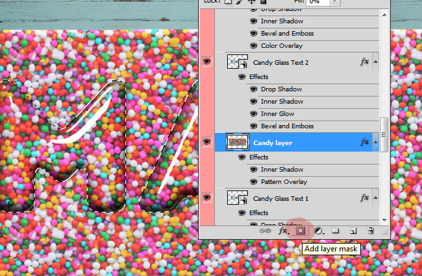Image resolution: width=422 pixels, height=276 pixels.
Task: Select the Candy layer name
Action: coord(273,143)
